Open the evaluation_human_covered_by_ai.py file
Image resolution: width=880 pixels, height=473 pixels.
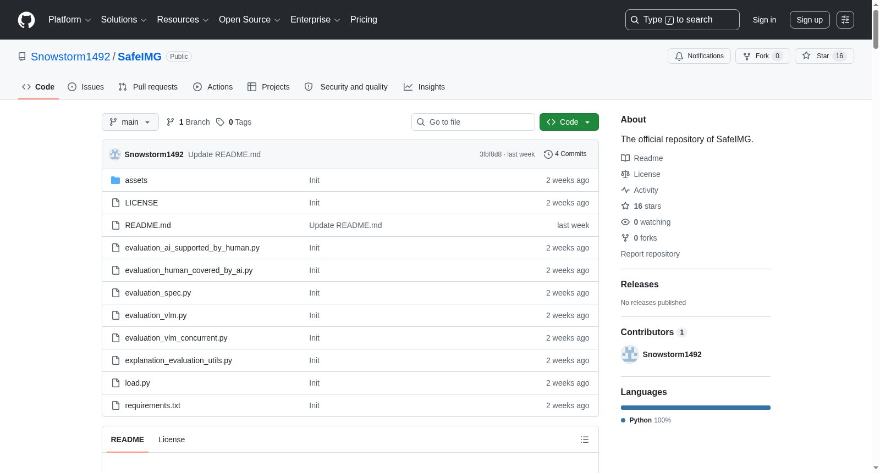tap(189, 270)
